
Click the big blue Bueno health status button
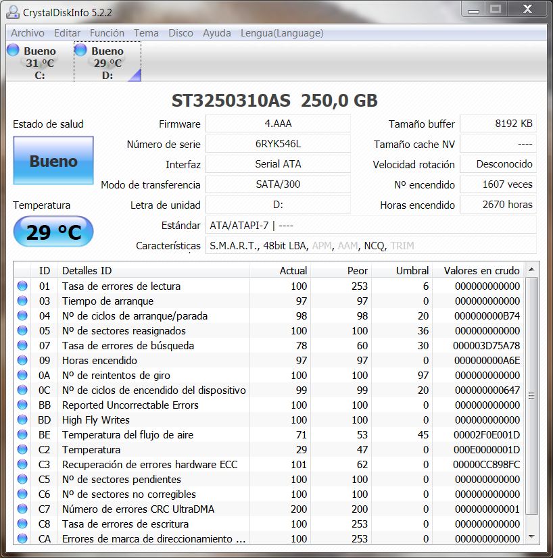tap(53, 161)
